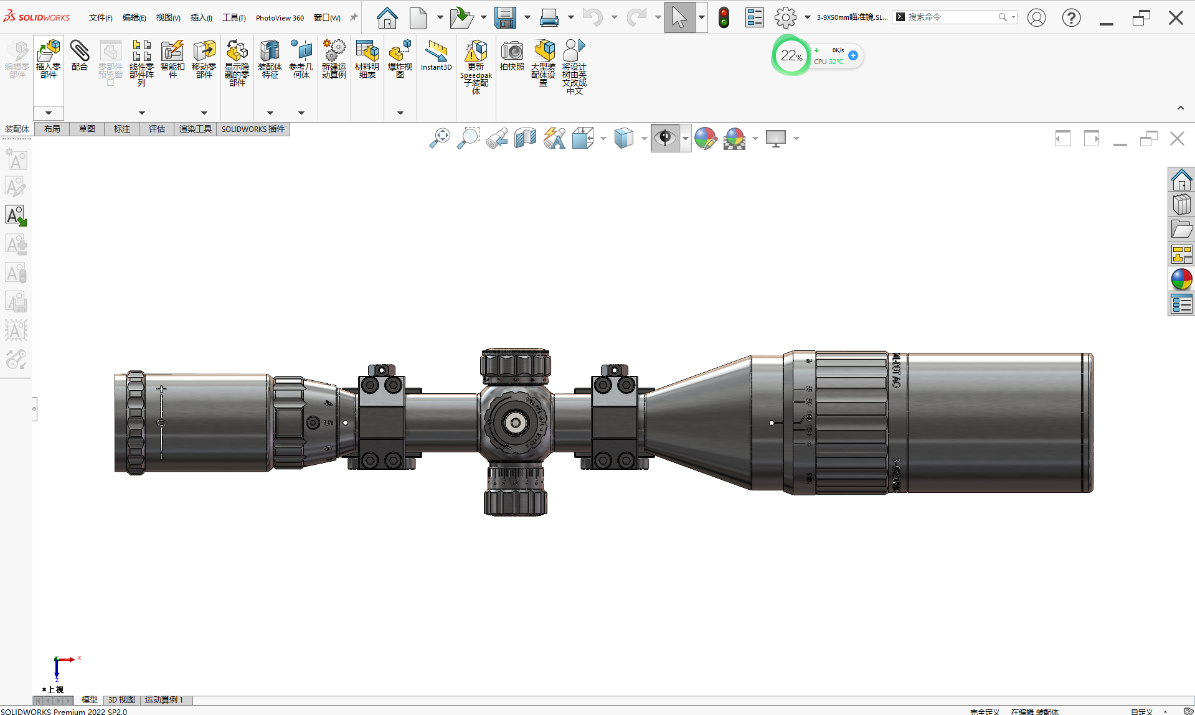
Task: Open the PhotoView 360 menu
Action: (x=280, y=17)
